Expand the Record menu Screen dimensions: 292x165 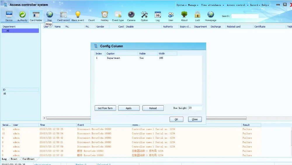255,5
